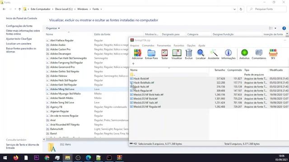289x162 pixels.
Task: Expand the chevron after Fonts in breadcrumb
Action: pyautogui.click(x=101, y=9)
